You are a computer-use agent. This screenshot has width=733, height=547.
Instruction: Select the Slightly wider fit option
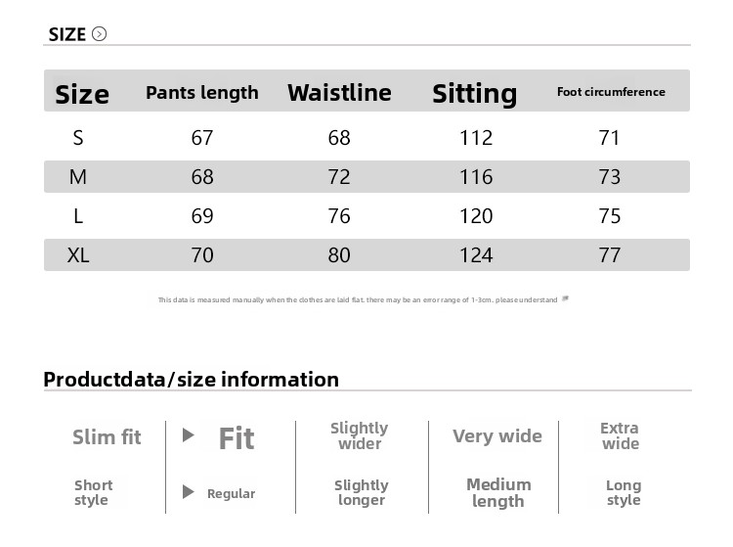tap(360, 435)
